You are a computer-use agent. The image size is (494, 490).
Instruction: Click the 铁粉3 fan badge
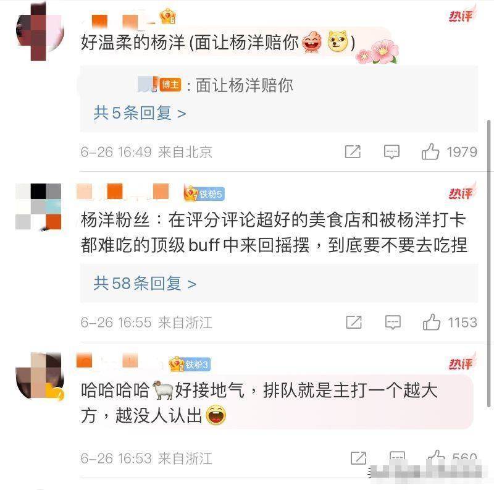click(190, 365)
